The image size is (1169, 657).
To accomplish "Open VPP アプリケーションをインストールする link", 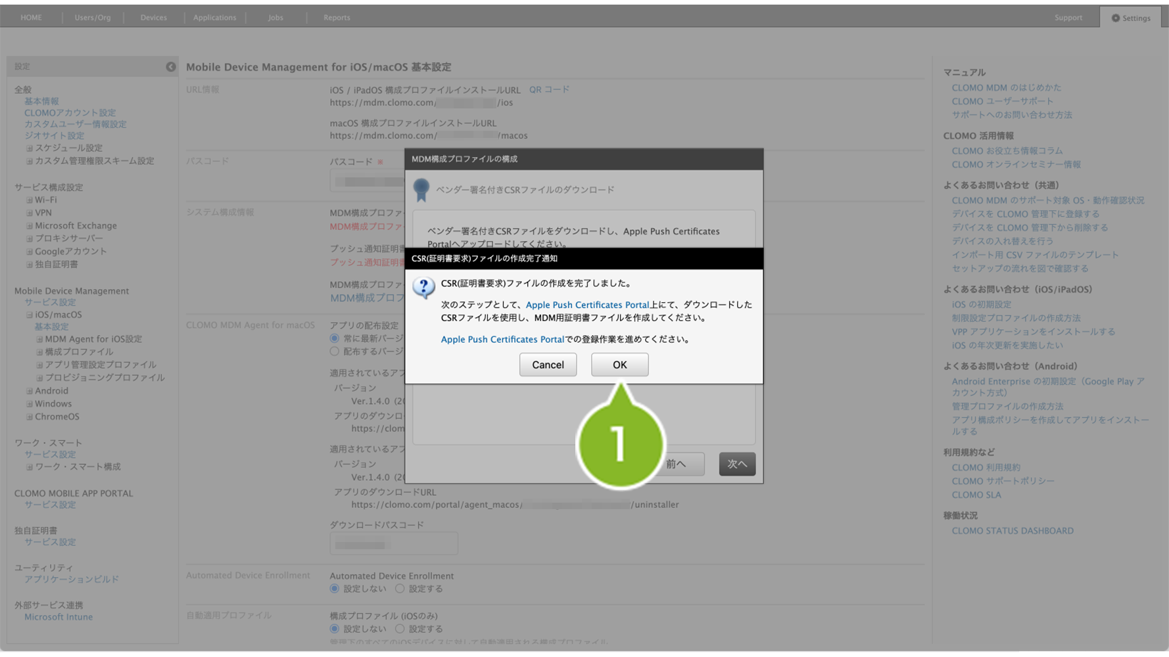I will click(x=1034, y=332).
